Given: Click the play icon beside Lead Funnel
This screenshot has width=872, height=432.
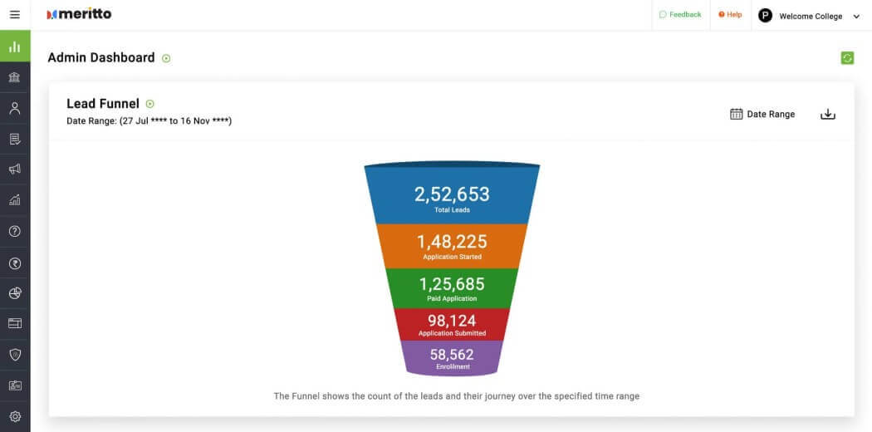Looking at the screenshot, I should click(x=149, y=104).
